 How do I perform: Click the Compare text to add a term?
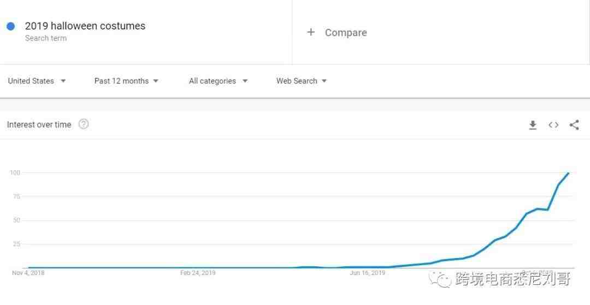coord(346,33)
